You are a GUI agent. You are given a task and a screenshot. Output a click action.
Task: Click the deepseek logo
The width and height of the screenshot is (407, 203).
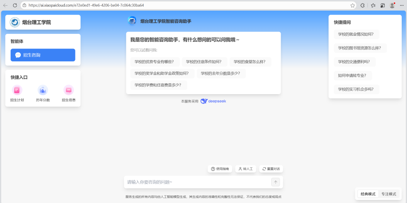pyautogui.click(x=213, y=101)
